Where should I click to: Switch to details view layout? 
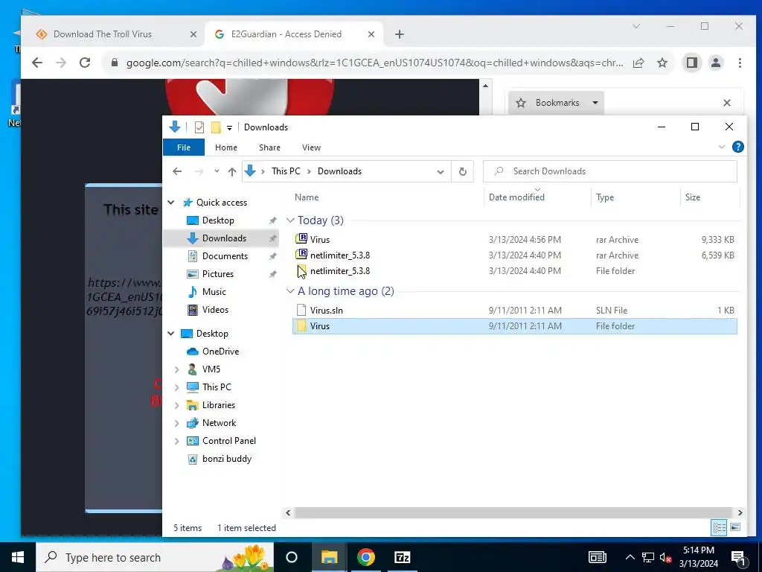pyautogui.click(x=720, y=527)
